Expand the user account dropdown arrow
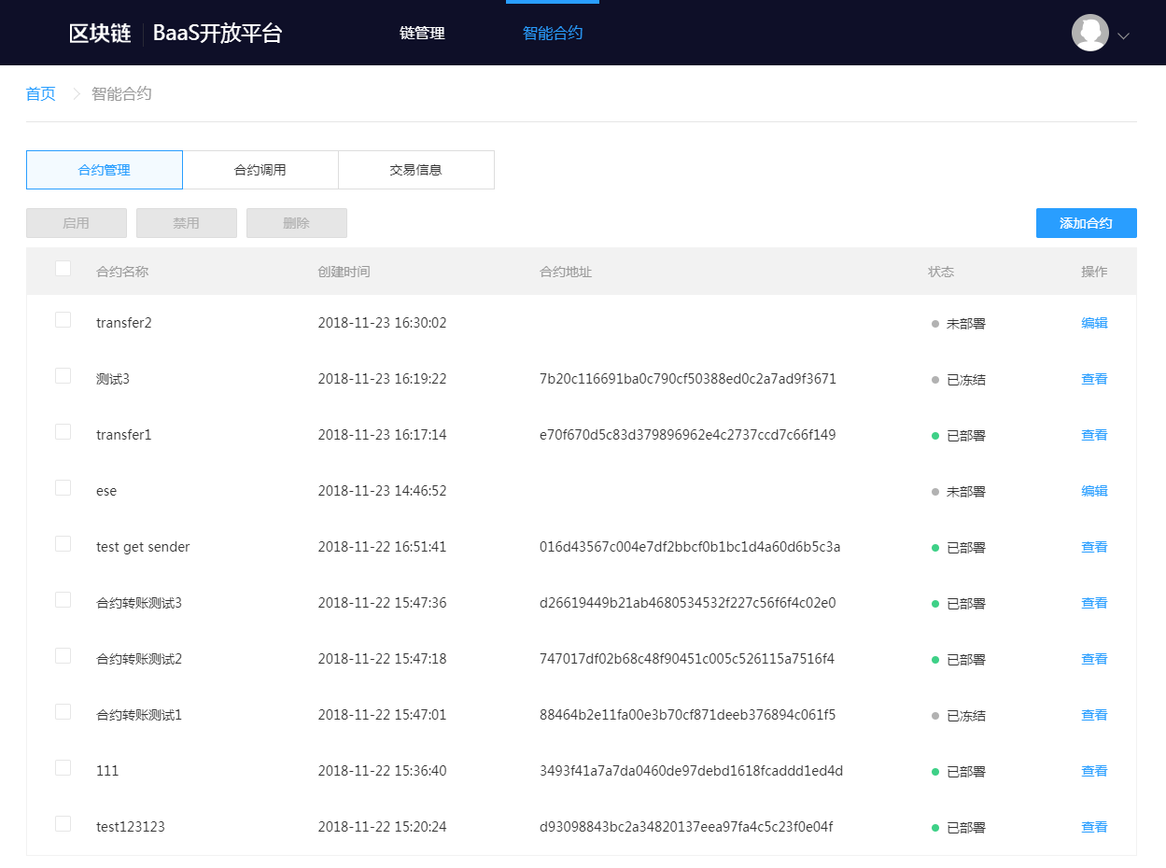 click(x=1123, y=36)
